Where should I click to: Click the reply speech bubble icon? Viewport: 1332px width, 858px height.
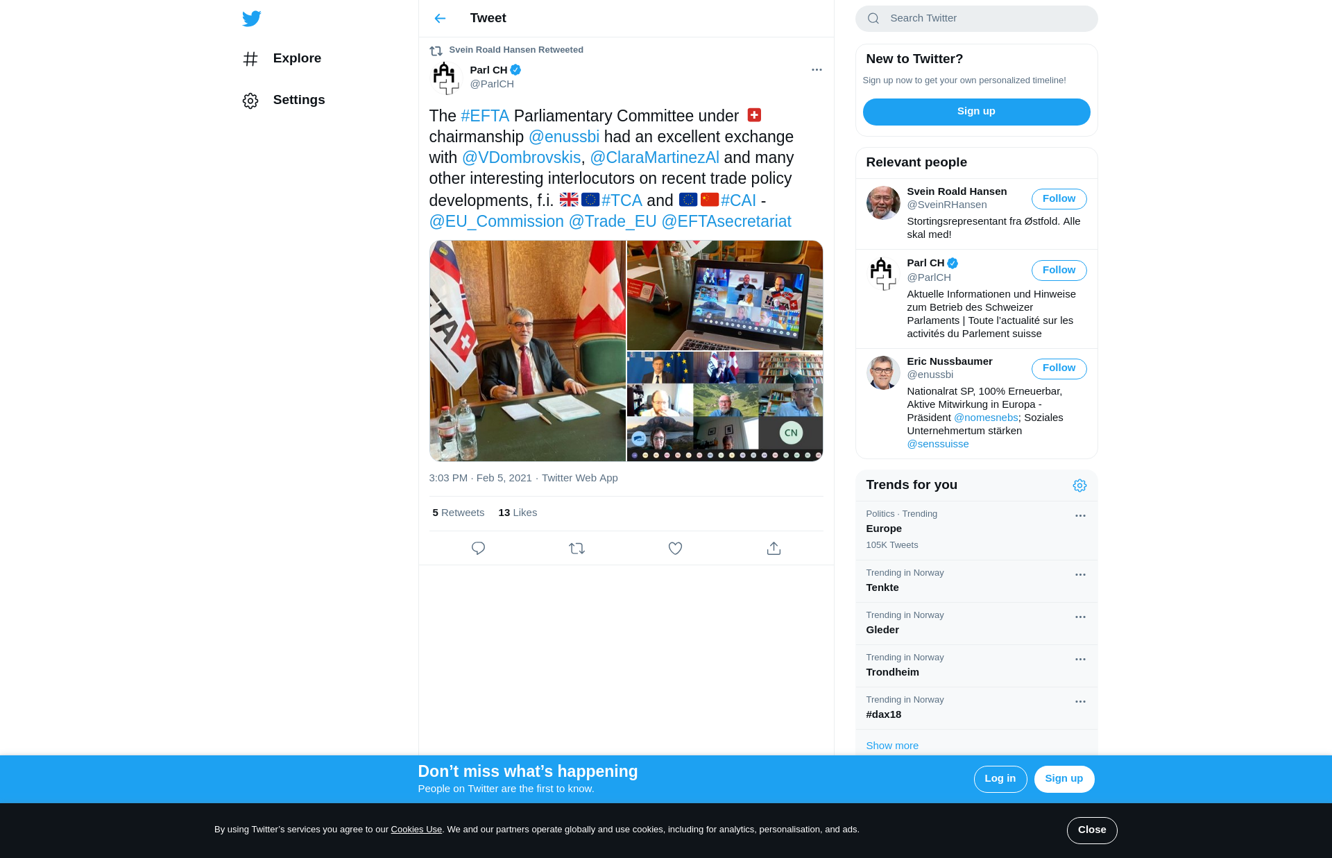click(x=478, y=548)
